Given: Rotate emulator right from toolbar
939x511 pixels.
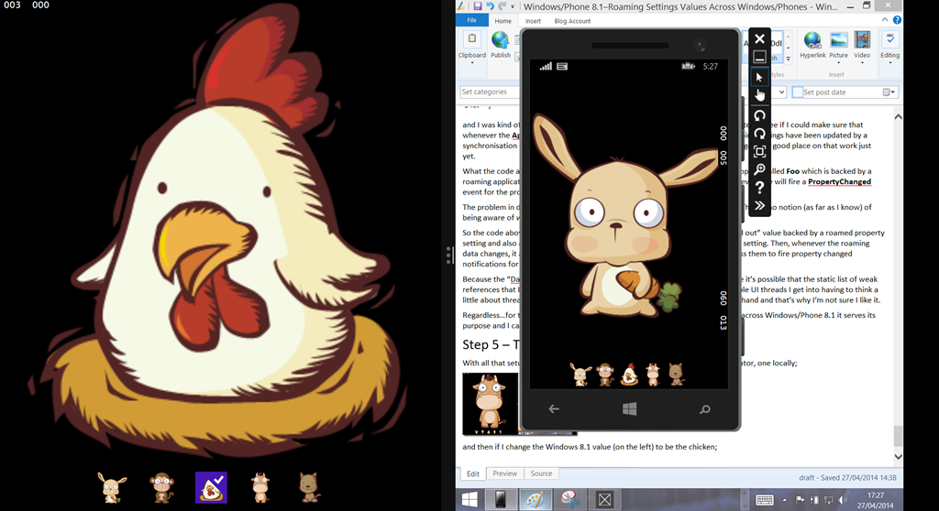Looking at the screenshot, I should click(x=759, y=134).
